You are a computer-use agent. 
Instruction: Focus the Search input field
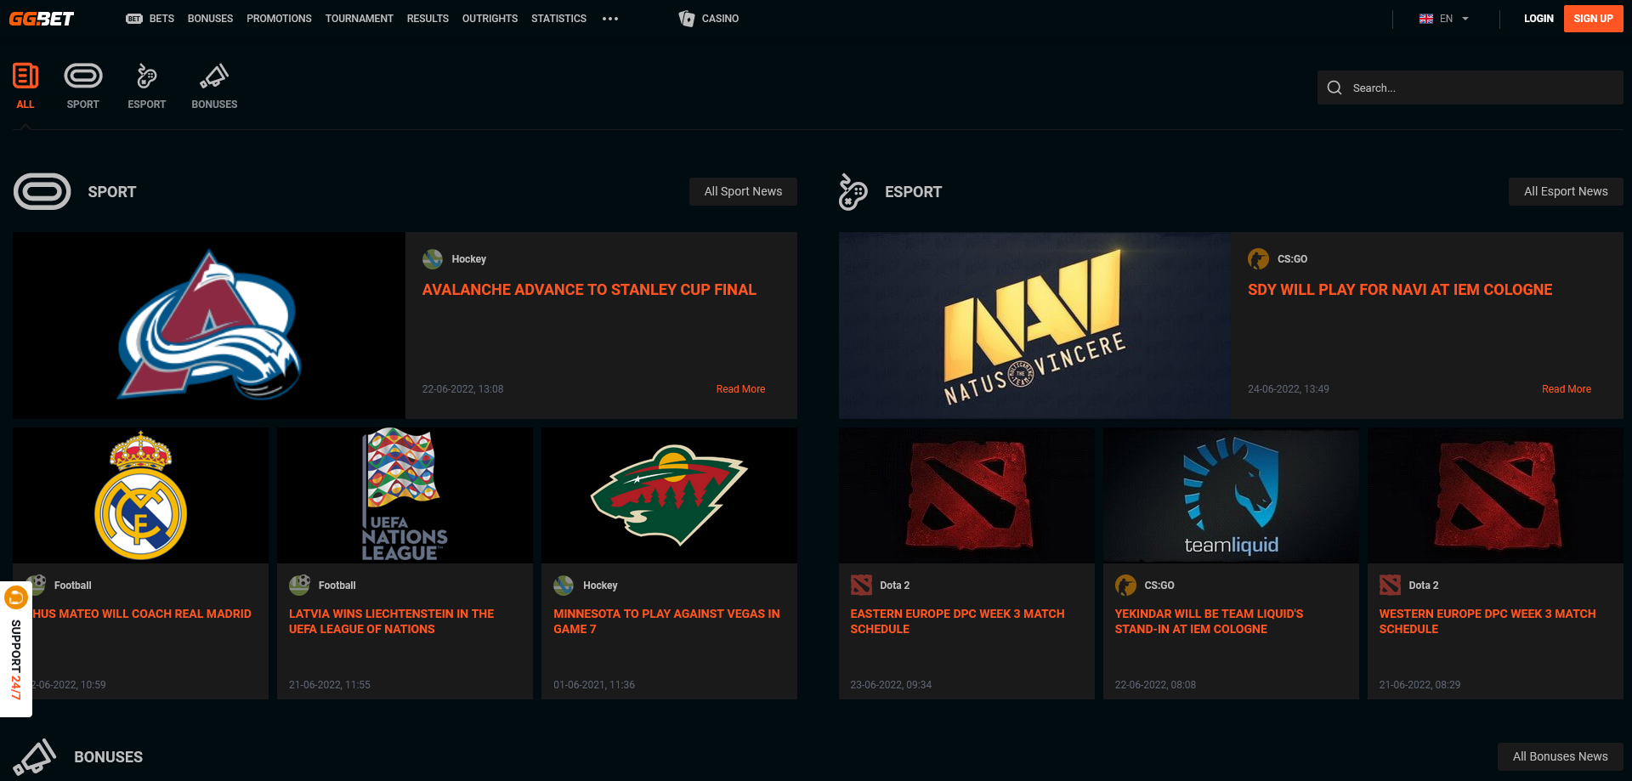(1470, 88)
